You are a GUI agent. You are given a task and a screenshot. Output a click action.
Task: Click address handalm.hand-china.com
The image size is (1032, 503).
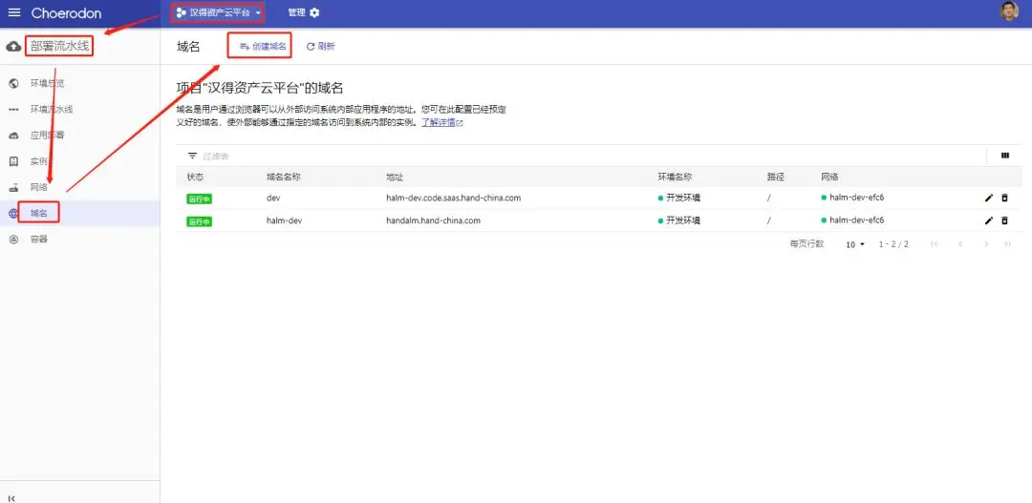[433, 220]
